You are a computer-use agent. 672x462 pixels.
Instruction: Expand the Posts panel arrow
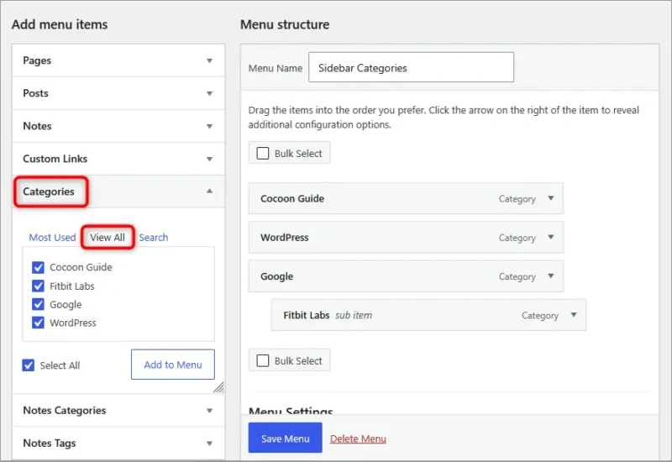(209, 93)
